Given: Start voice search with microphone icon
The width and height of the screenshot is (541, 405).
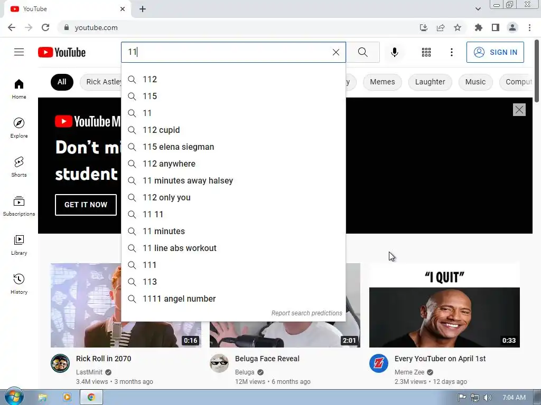Looking at the screenshot, I should pyautogui.click(x=394, y=52).
